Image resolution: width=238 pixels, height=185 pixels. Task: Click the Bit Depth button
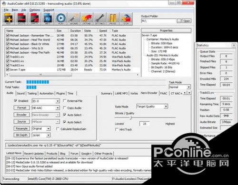click(x=21, y=135)
